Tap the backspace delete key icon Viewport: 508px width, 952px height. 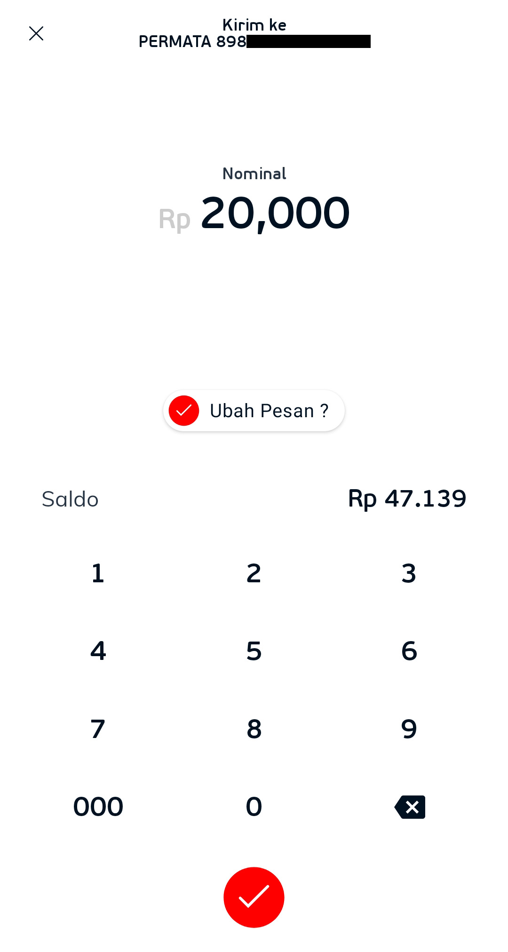[410, 807]
